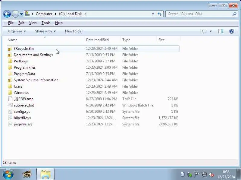The height and width of the screenshot is (180, 241).
Task: Select the ProgramData folder icon
Action: (x=10, y=74)
